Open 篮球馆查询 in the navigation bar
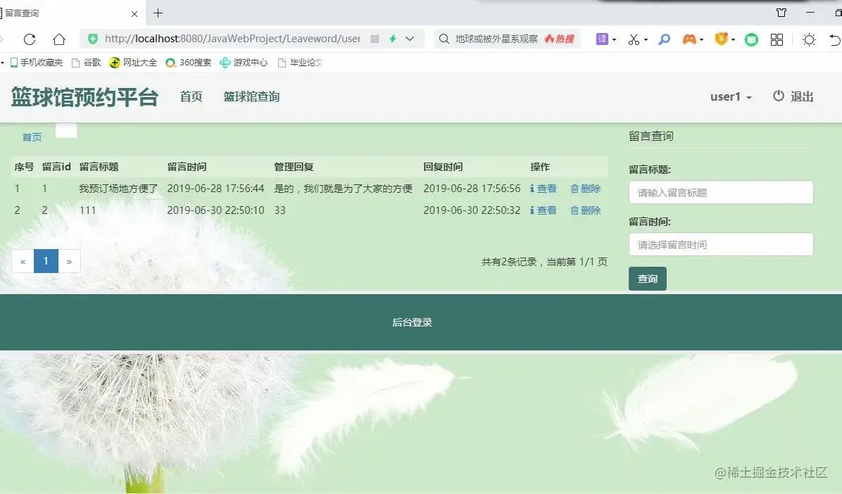 pyautogui.click(x=251, y=96)
